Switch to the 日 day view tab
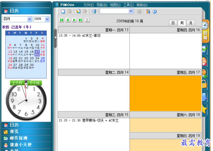Image resolution: width=213 pixels, height=151 pixels. [x=173, y=23]
